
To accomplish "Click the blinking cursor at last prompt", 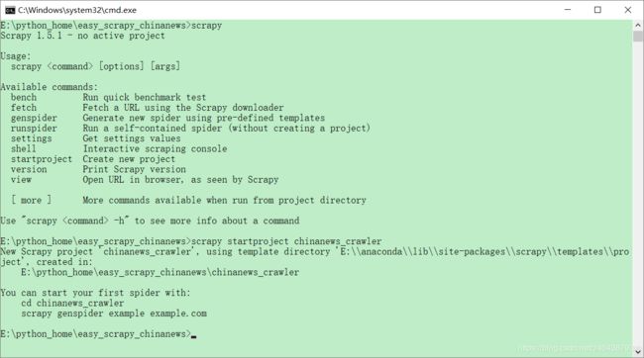I will click(194, 336).
